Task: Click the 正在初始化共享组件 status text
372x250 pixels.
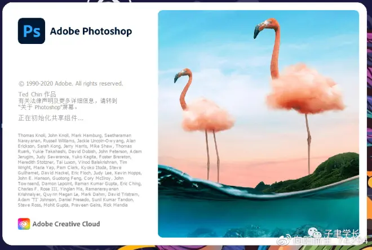Action: pyautogui.click(x=51, y=118)
